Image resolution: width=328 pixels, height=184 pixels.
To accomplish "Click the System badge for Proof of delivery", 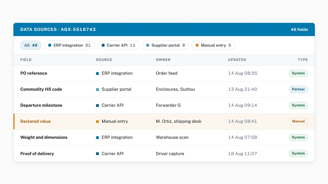I will 298,153.
